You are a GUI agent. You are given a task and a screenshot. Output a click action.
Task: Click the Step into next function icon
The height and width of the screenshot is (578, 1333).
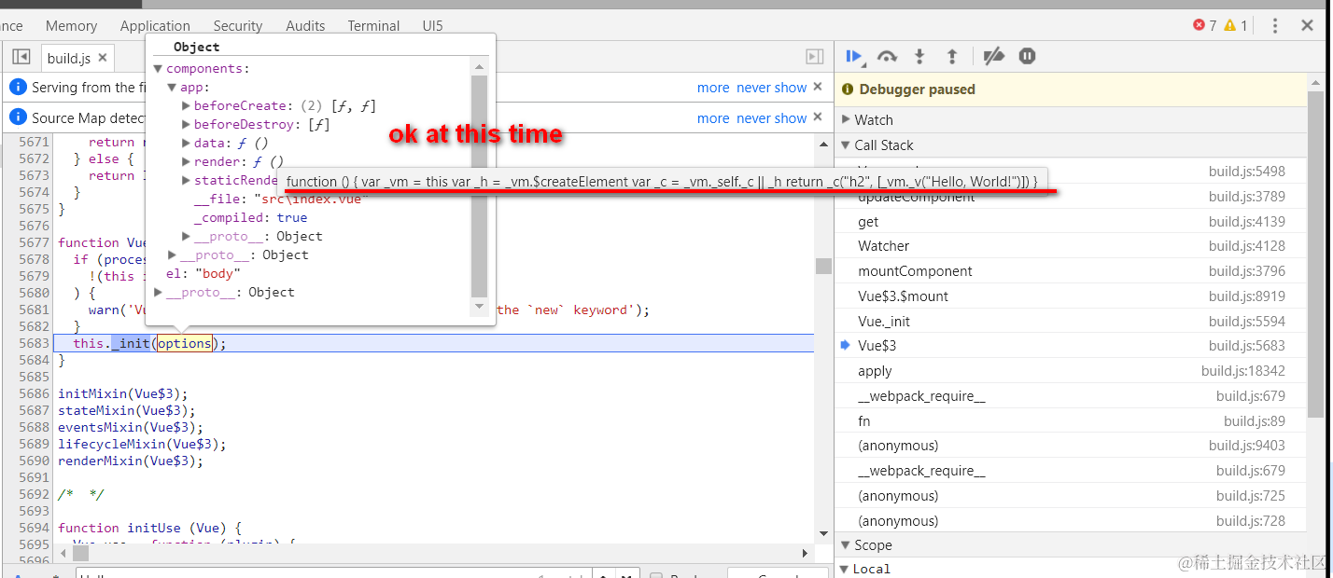(x=919, y=56)
